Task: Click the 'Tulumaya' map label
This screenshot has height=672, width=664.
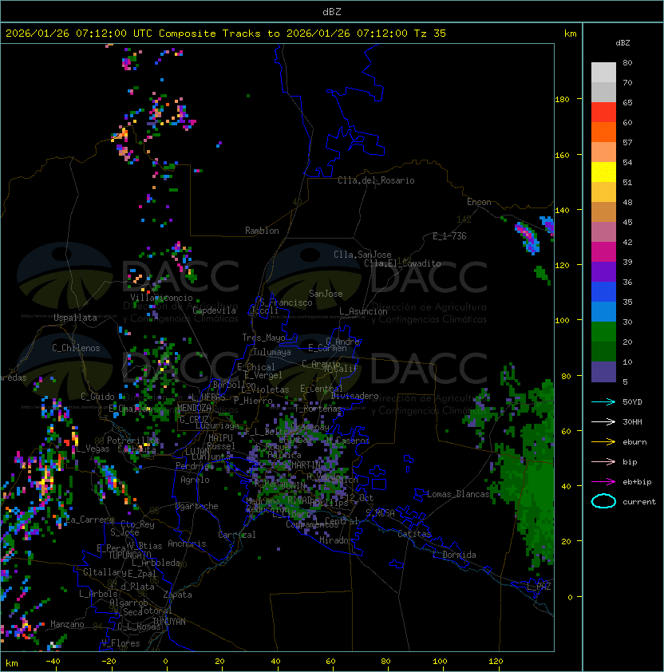Action: [x=272, y=352]
